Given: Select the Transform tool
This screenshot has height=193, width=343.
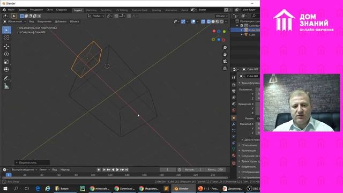Looking at the screenshot, I should pyautogui.click(x=6, y=69).
